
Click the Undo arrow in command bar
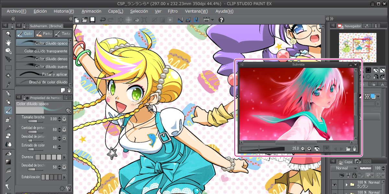coord(103,20)
